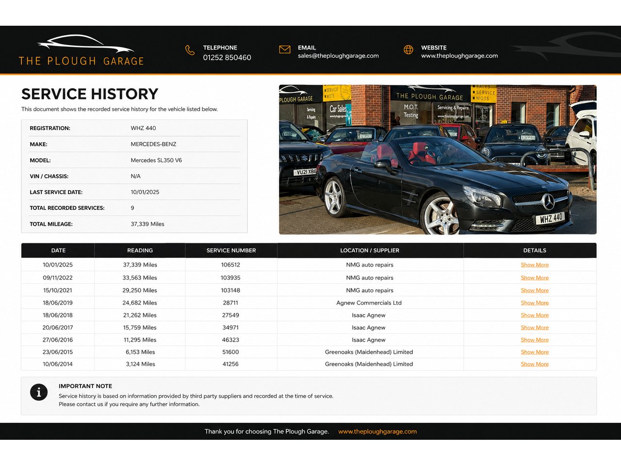Select the total mileage value 37,339 Miles

point(147,224)
